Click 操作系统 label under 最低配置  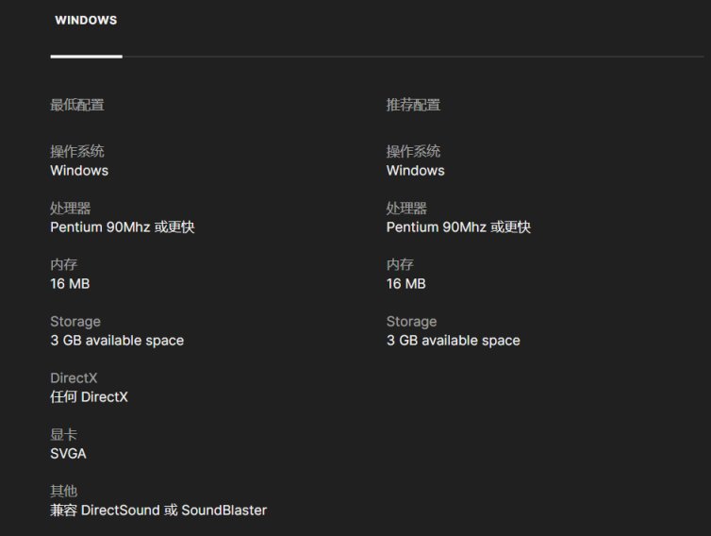(x=77, y=151)
